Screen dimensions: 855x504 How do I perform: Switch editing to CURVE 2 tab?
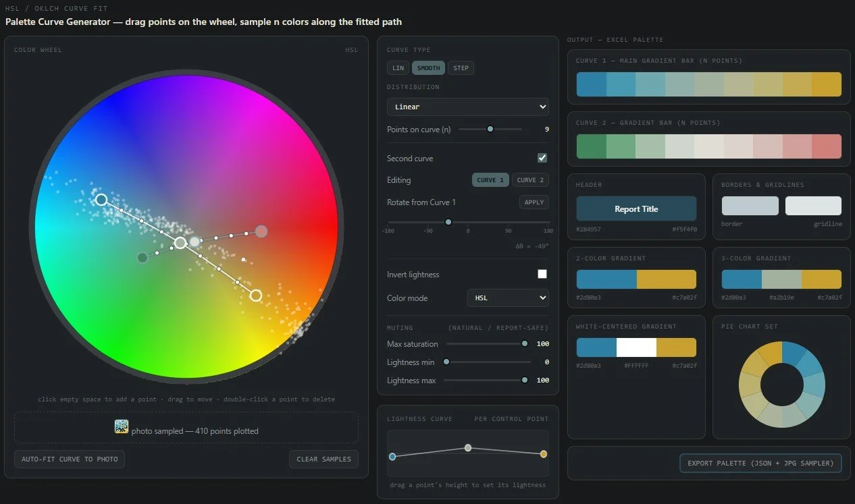(x=530, y=180)
